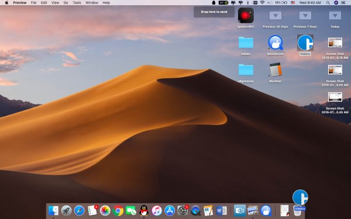Open the Preview app in the Dock
Screen dimensions: 351x219
click(x=253, y=210)
